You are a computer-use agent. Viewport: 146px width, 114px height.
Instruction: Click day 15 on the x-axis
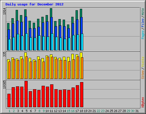(x=68, y=111)
